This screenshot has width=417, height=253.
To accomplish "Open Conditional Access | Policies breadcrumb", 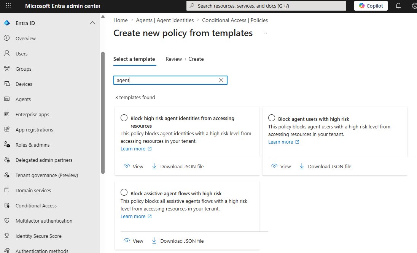I will pyautogui.click(x=235, y=20).
